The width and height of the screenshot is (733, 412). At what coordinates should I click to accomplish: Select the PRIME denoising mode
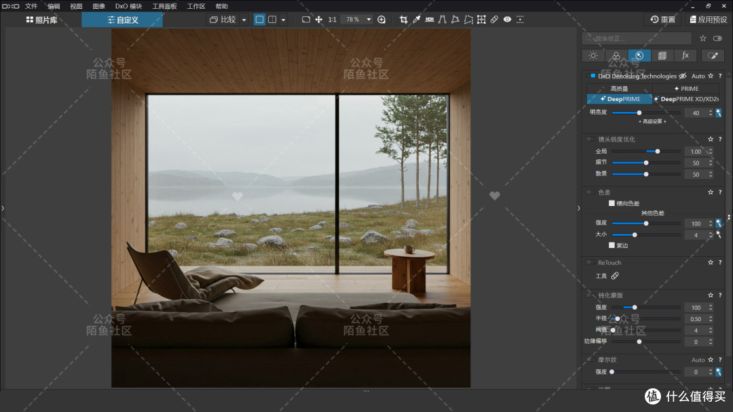[x=685, y=88]
